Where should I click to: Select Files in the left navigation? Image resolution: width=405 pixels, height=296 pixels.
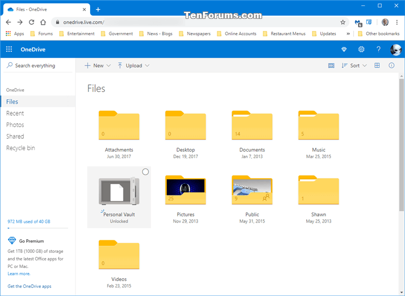(x=38, y=102)
